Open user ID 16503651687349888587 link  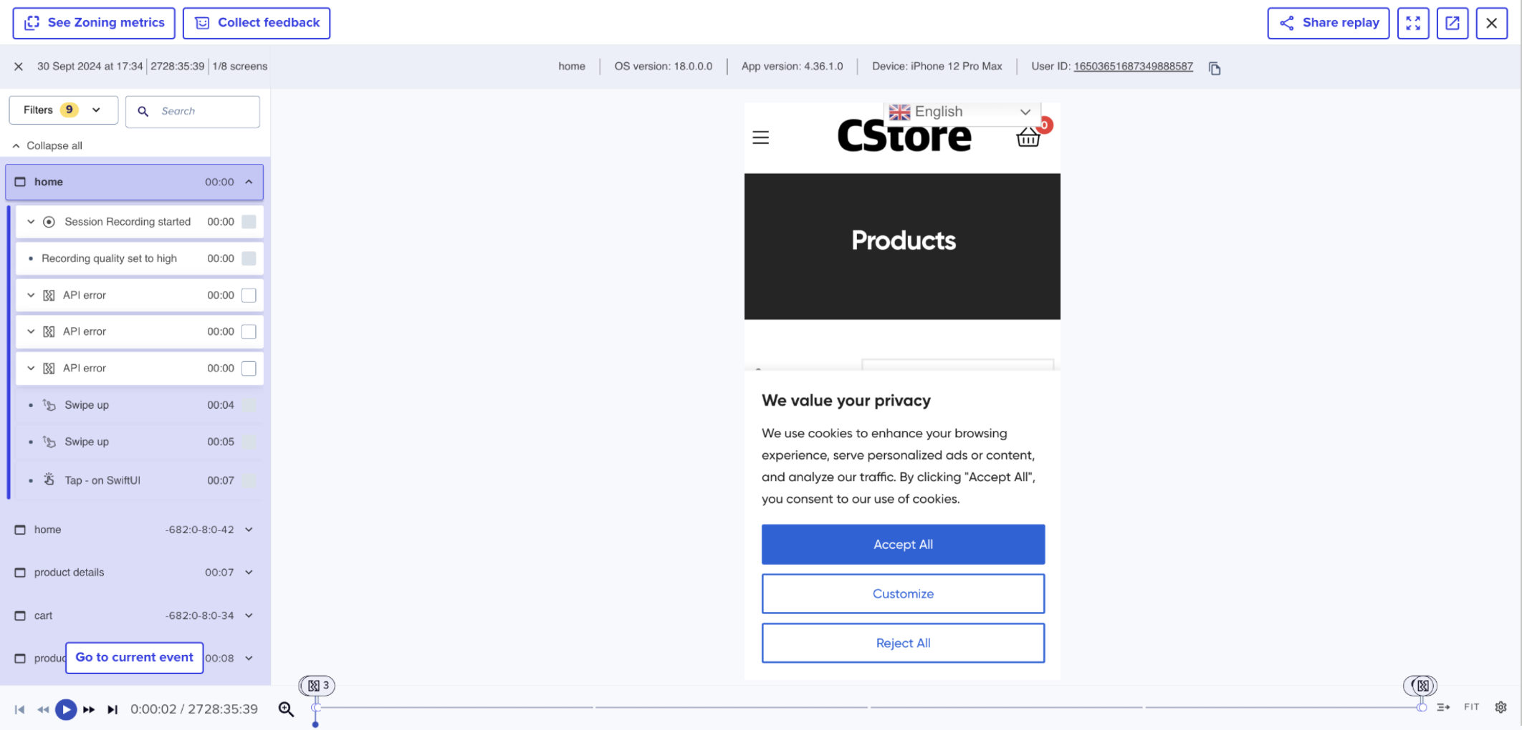pyautogui.click(x=1133, y=66)
